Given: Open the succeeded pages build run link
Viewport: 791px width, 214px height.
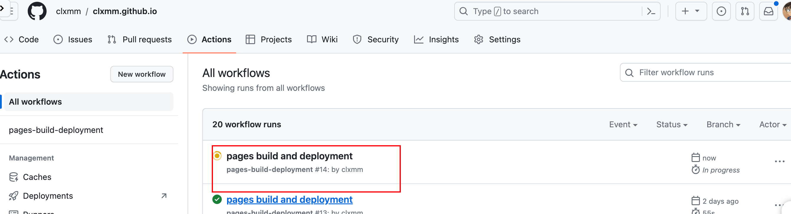Looking at the screenshot, I should point(289,200).
